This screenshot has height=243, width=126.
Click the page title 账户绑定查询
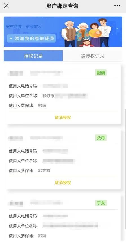(62, 6)
